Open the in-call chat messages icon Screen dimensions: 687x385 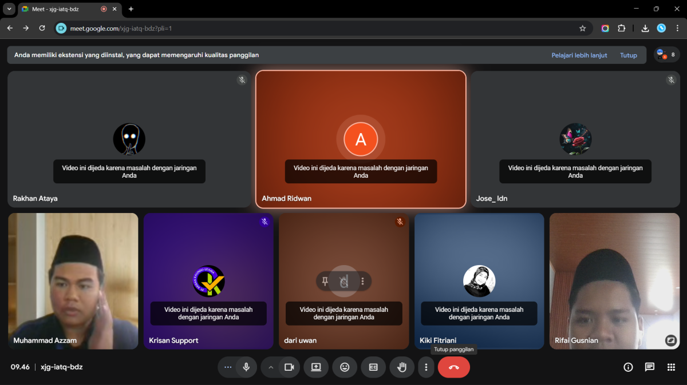tap(650, 367)
